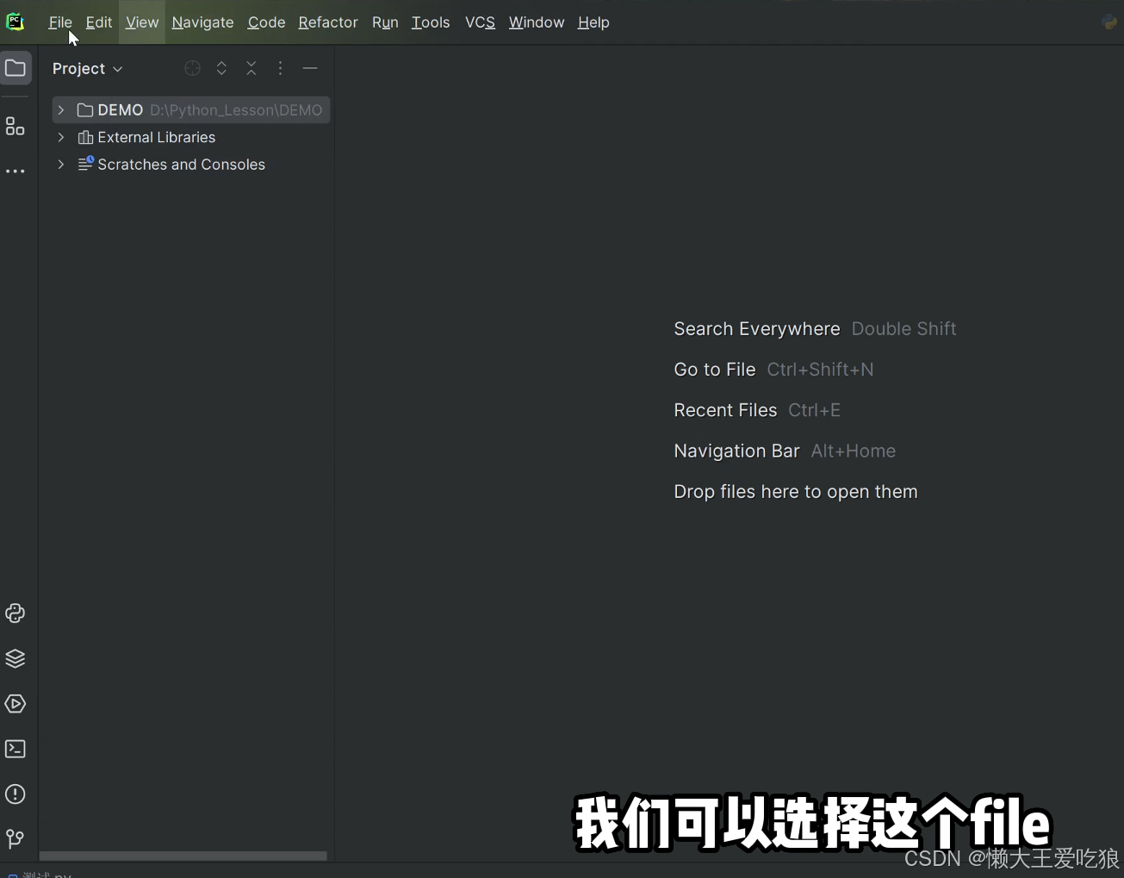The image size is (1124, 878).
Task: Open the Navigate menu
Action: [202, 22]
